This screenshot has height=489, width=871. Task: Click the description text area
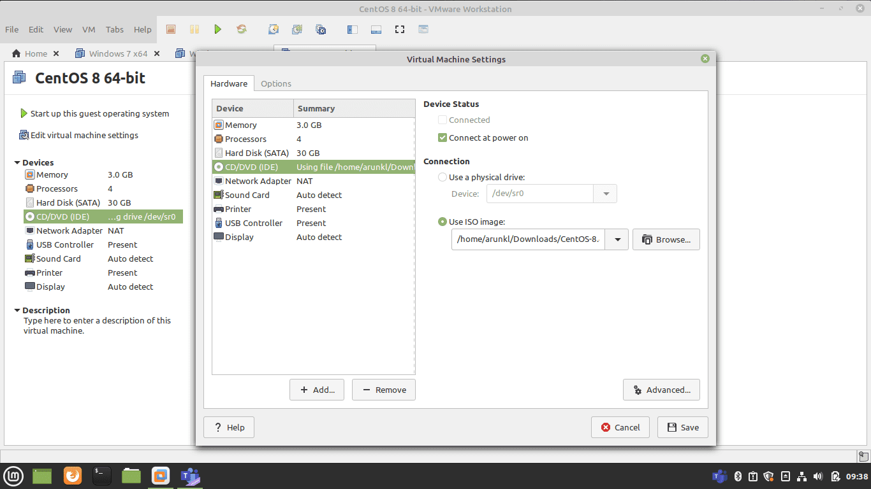tap(98, 325)
